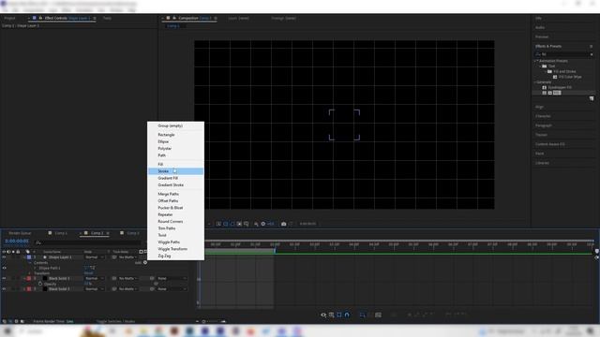Choose Fill from the Add menu
Image resolution: width=600 pixels, height=337 pixels.
pos(175,165)
